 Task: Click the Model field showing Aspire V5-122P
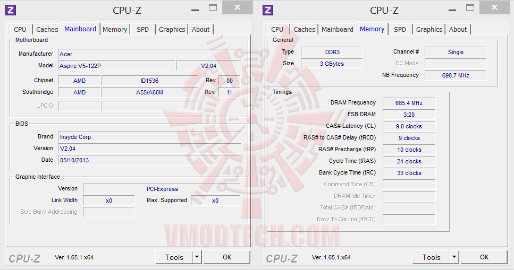117,66
